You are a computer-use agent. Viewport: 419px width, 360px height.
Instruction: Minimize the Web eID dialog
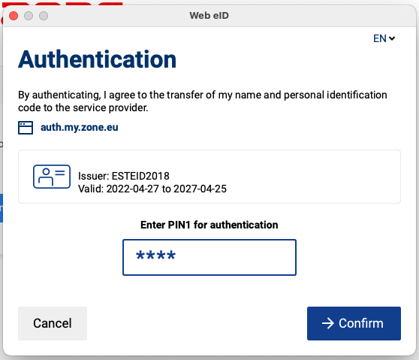[29, 16]
